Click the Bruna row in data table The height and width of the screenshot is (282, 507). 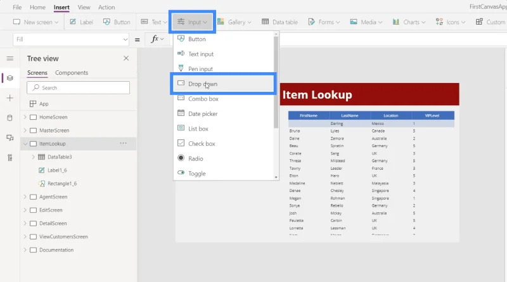tap(371, 131)
